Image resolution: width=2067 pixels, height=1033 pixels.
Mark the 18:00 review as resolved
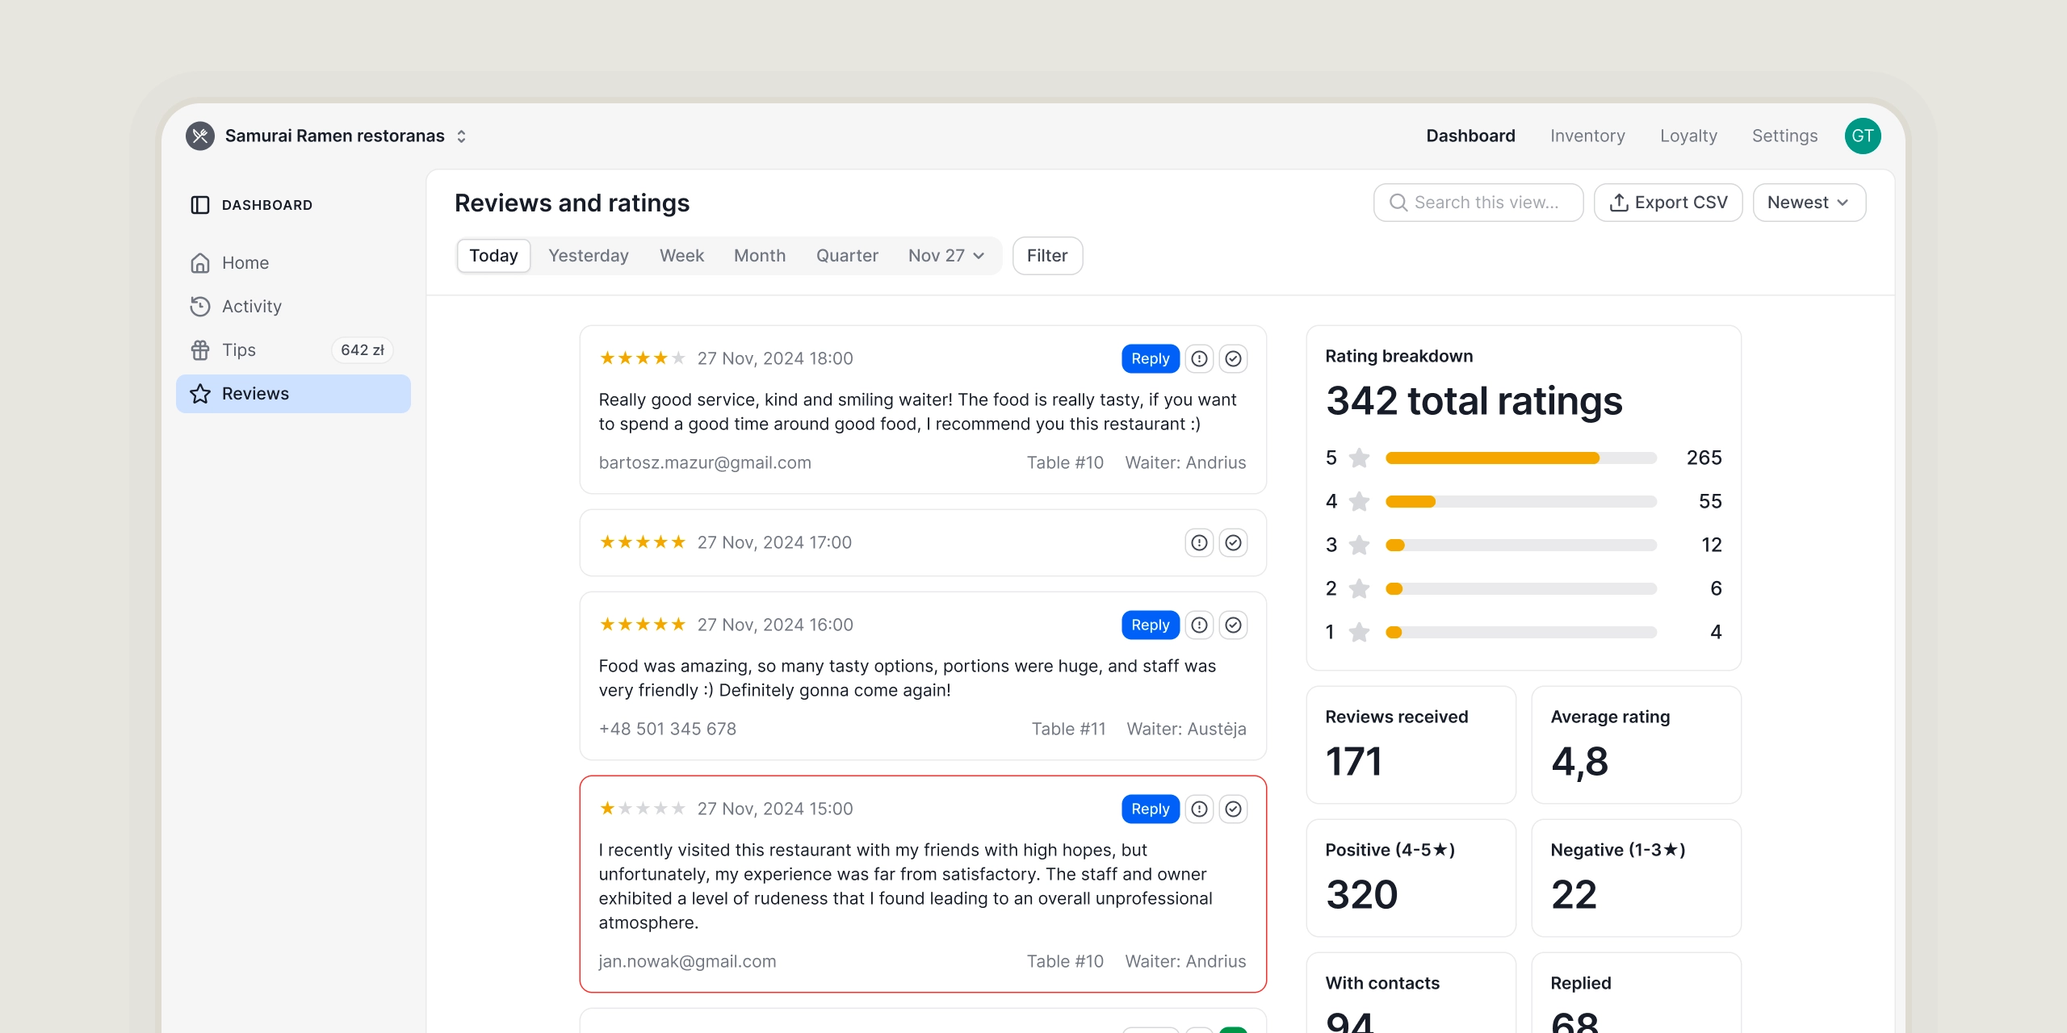point(1233,358)
